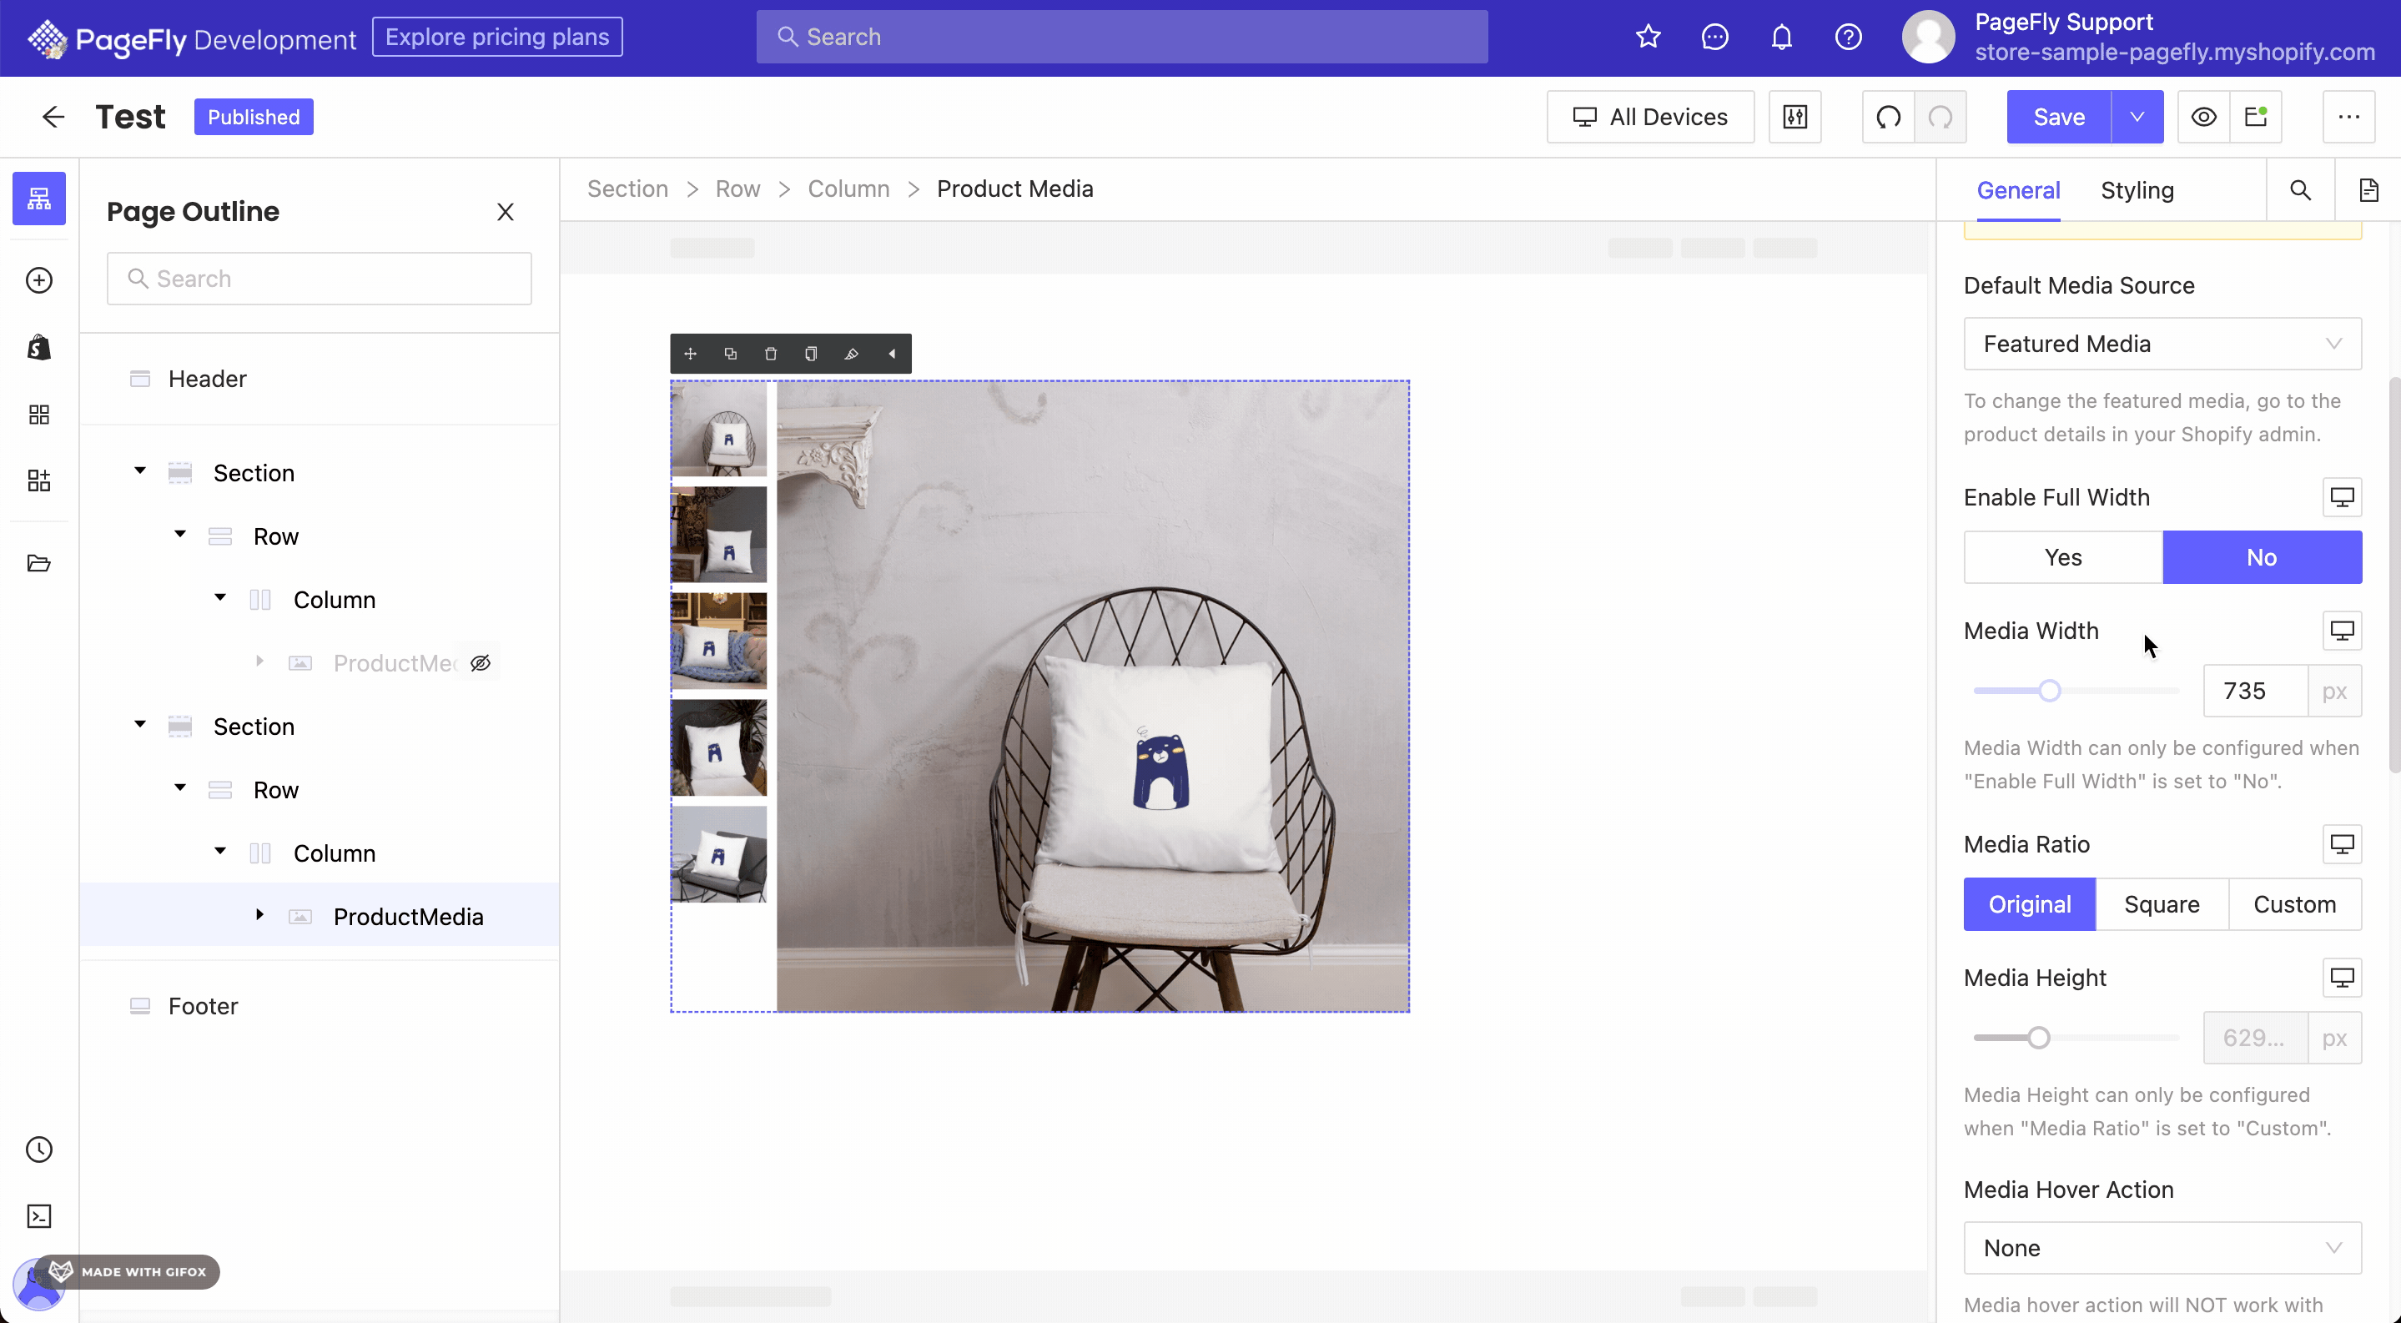2401x1323 pixels.
Task: Click the search icon in inspector panel
Action: (2300, 190)
